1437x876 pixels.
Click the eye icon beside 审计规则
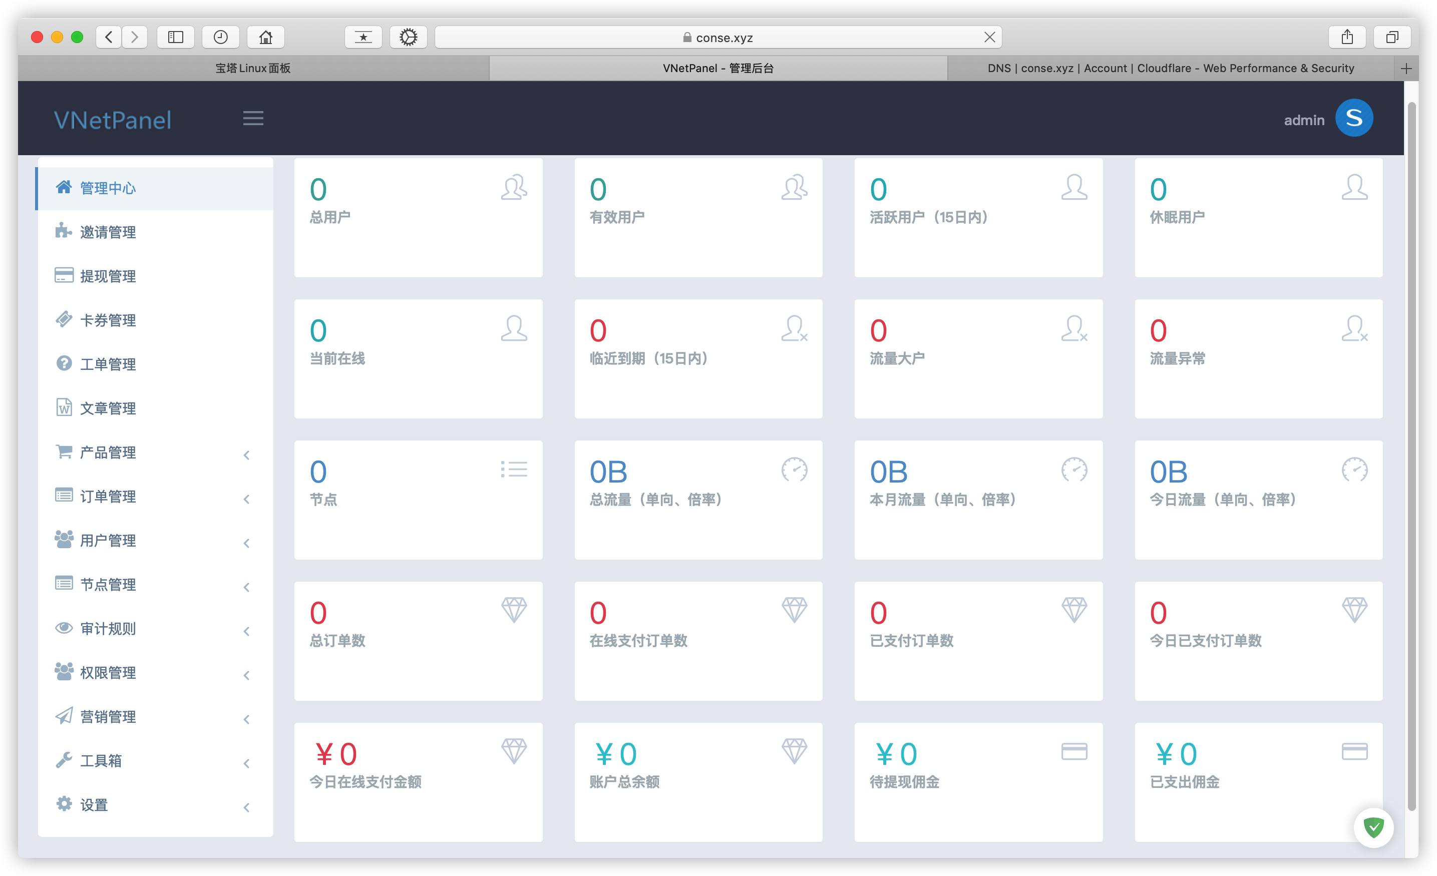[x=64, y=628]
